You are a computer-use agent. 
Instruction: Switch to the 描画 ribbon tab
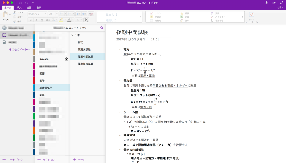(x=29, y=8)
